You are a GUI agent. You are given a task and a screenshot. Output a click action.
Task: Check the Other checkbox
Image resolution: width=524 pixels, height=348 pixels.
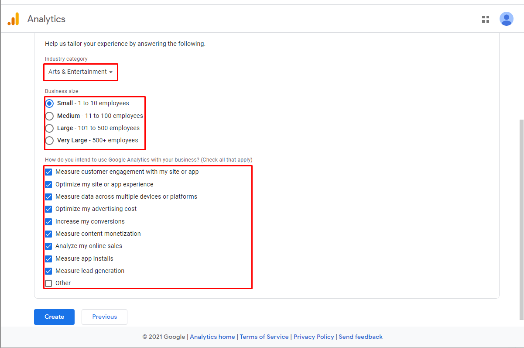(48, 283)
